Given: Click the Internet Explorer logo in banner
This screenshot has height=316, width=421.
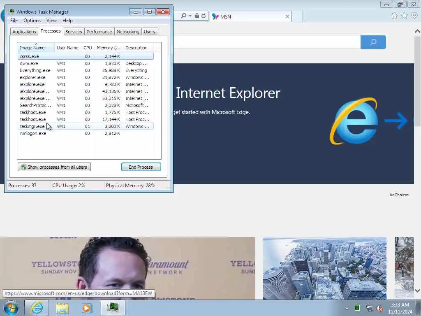Looking at the screenshot, I should tap(354, 121).
